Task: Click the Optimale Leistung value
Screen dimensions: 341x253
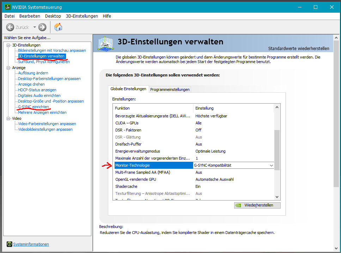Action: coord(210,151)
